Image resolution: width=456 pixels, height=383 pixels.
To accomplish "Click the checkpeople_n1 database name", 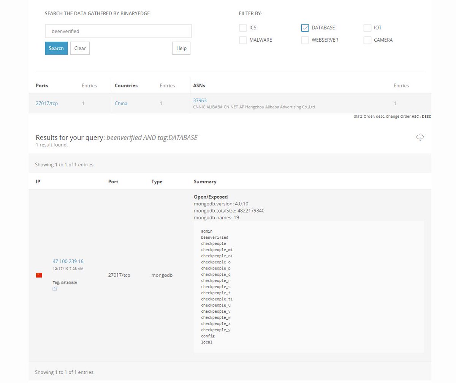I will (x=217, y=256).
